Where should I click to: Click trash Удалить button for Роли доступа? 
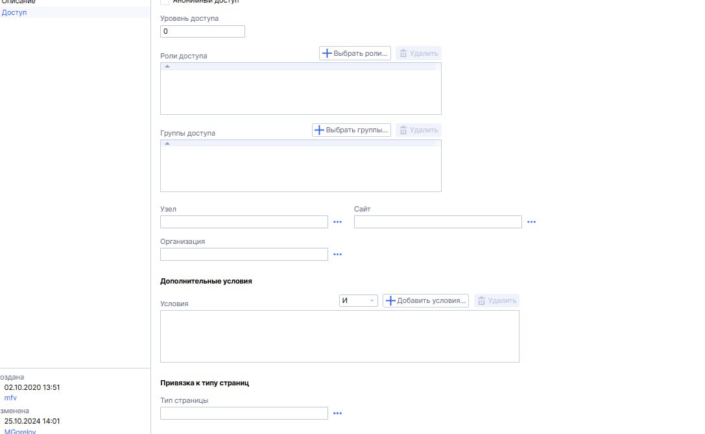(x=419, y=53)
